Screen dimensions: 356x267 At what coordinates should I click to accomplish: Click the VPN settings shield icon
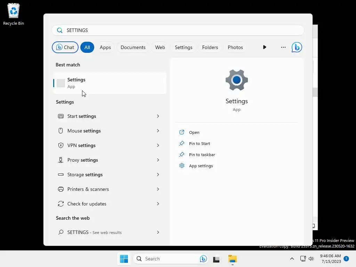click(x=60, y=145)
